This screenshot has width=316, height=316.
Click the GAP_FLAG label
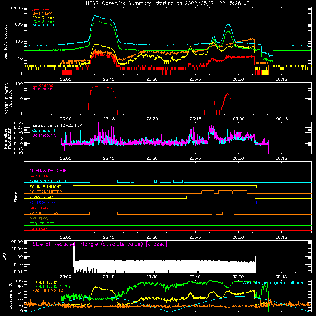coord(39,176)
